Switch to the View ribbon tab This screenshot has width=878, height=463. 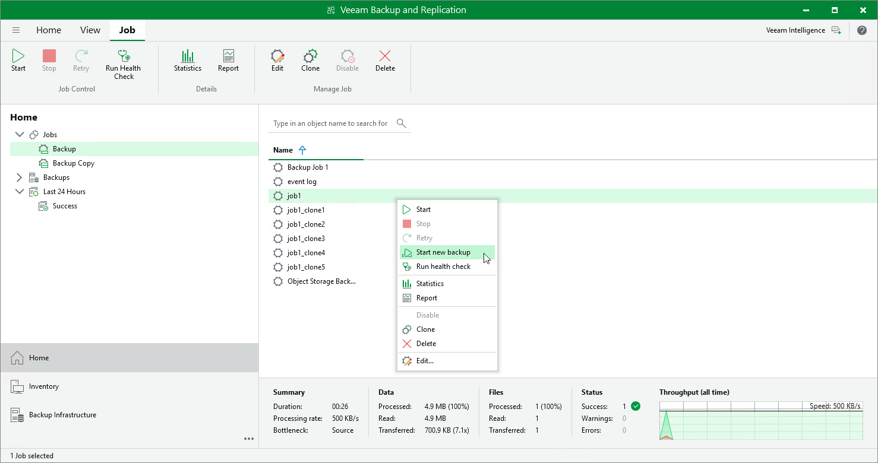90,30
